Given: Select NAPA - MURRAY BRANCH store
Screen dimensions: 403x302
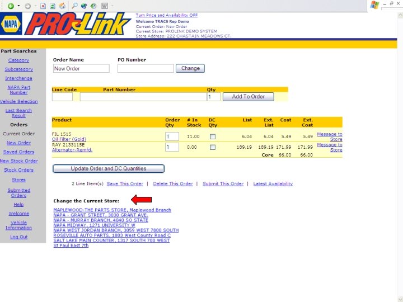Looking at the screenshot, I should pos(101,220).
